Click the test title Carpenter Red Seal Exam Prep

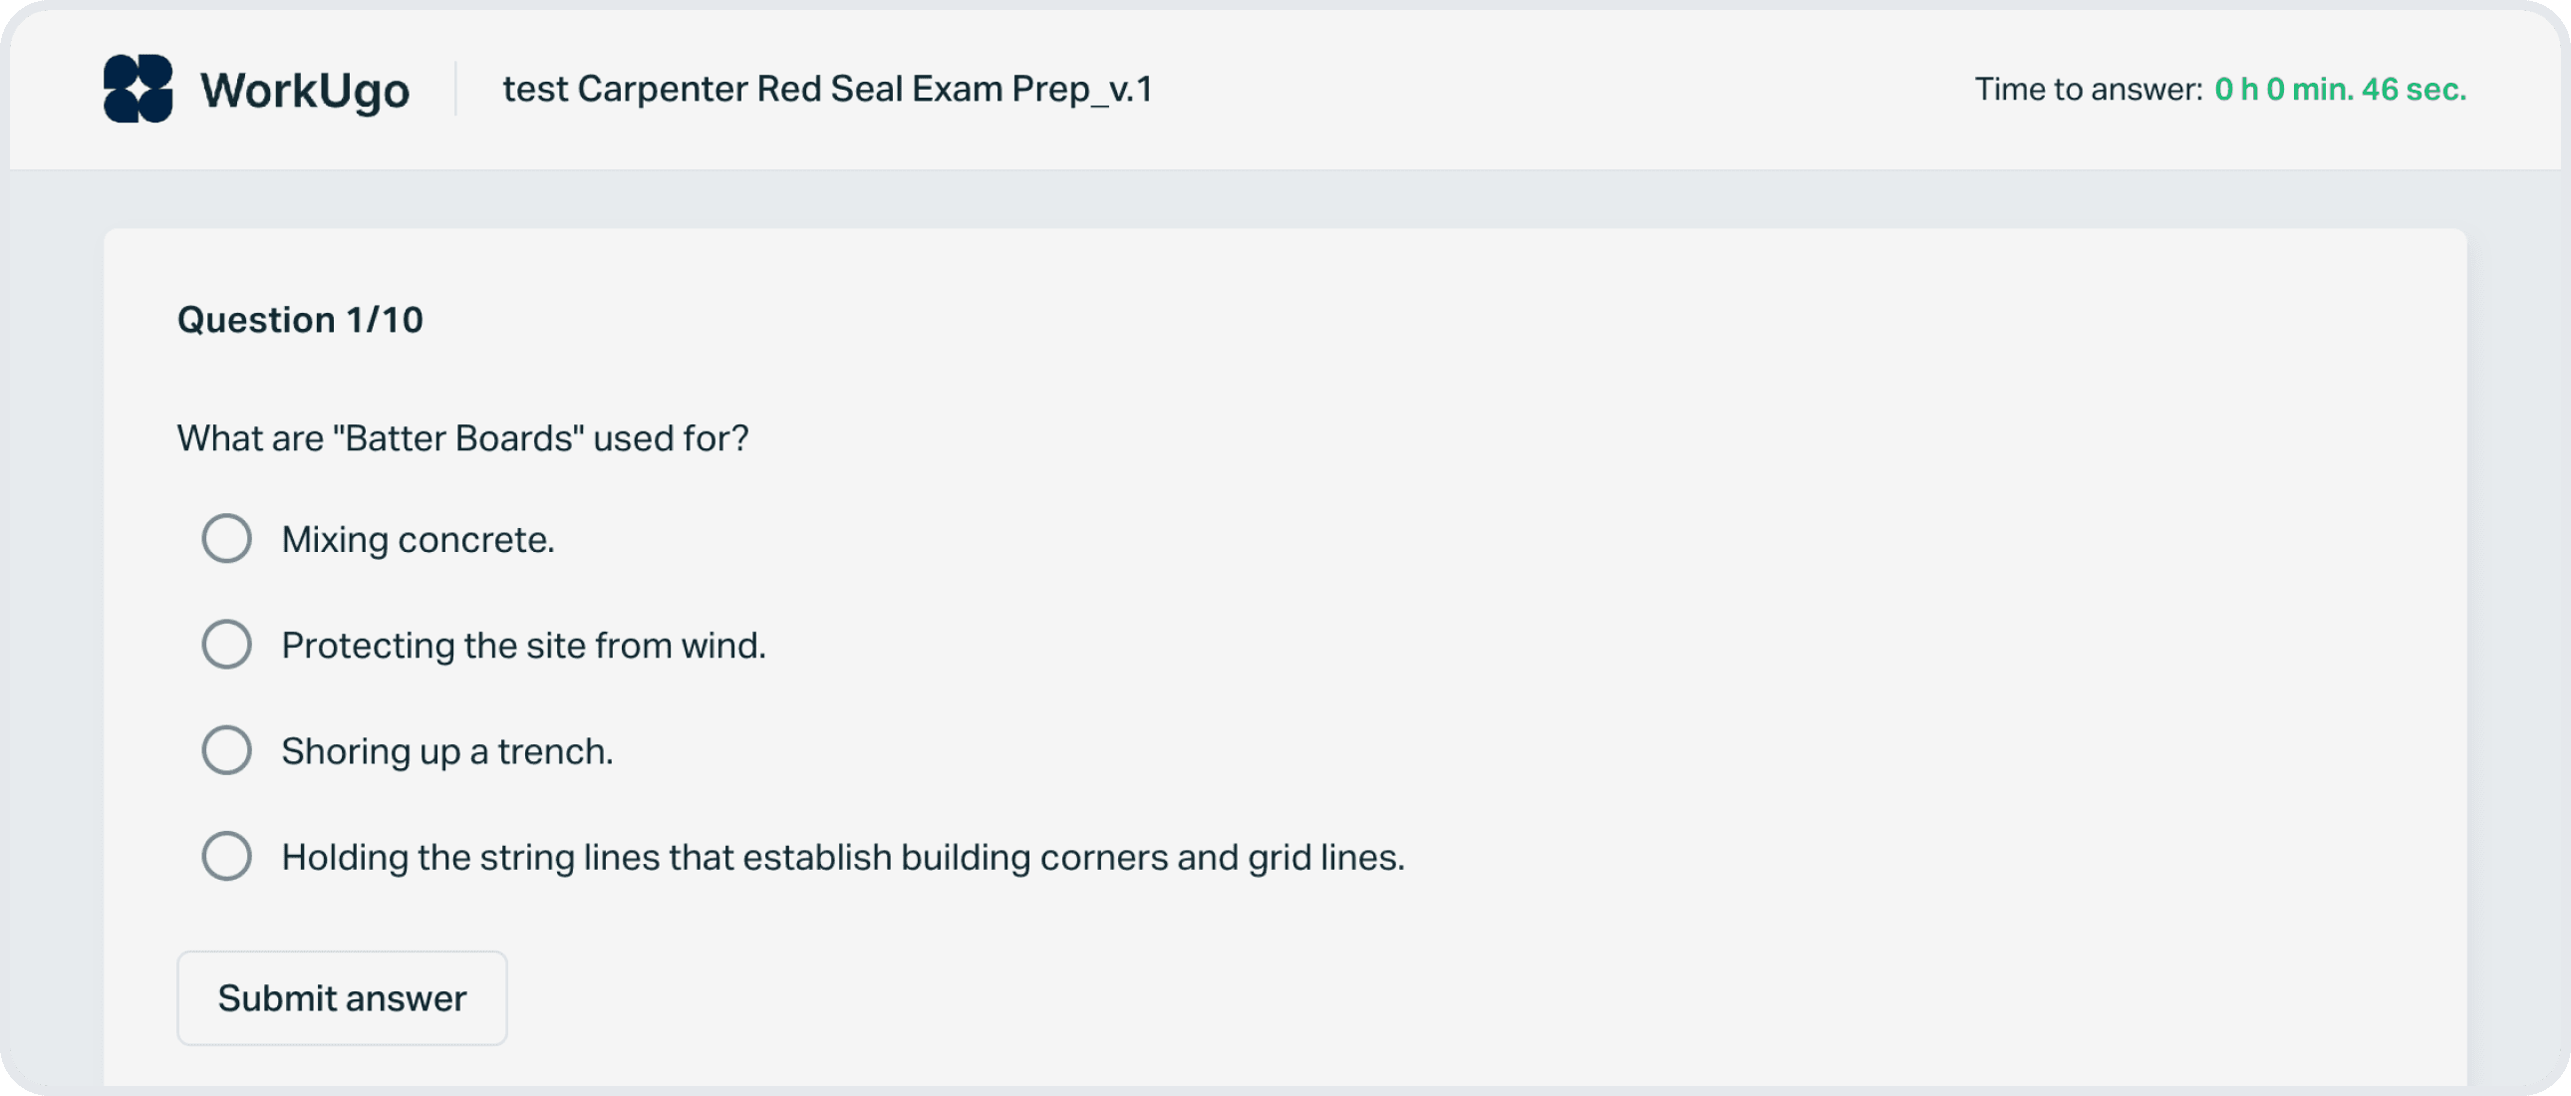826,89
